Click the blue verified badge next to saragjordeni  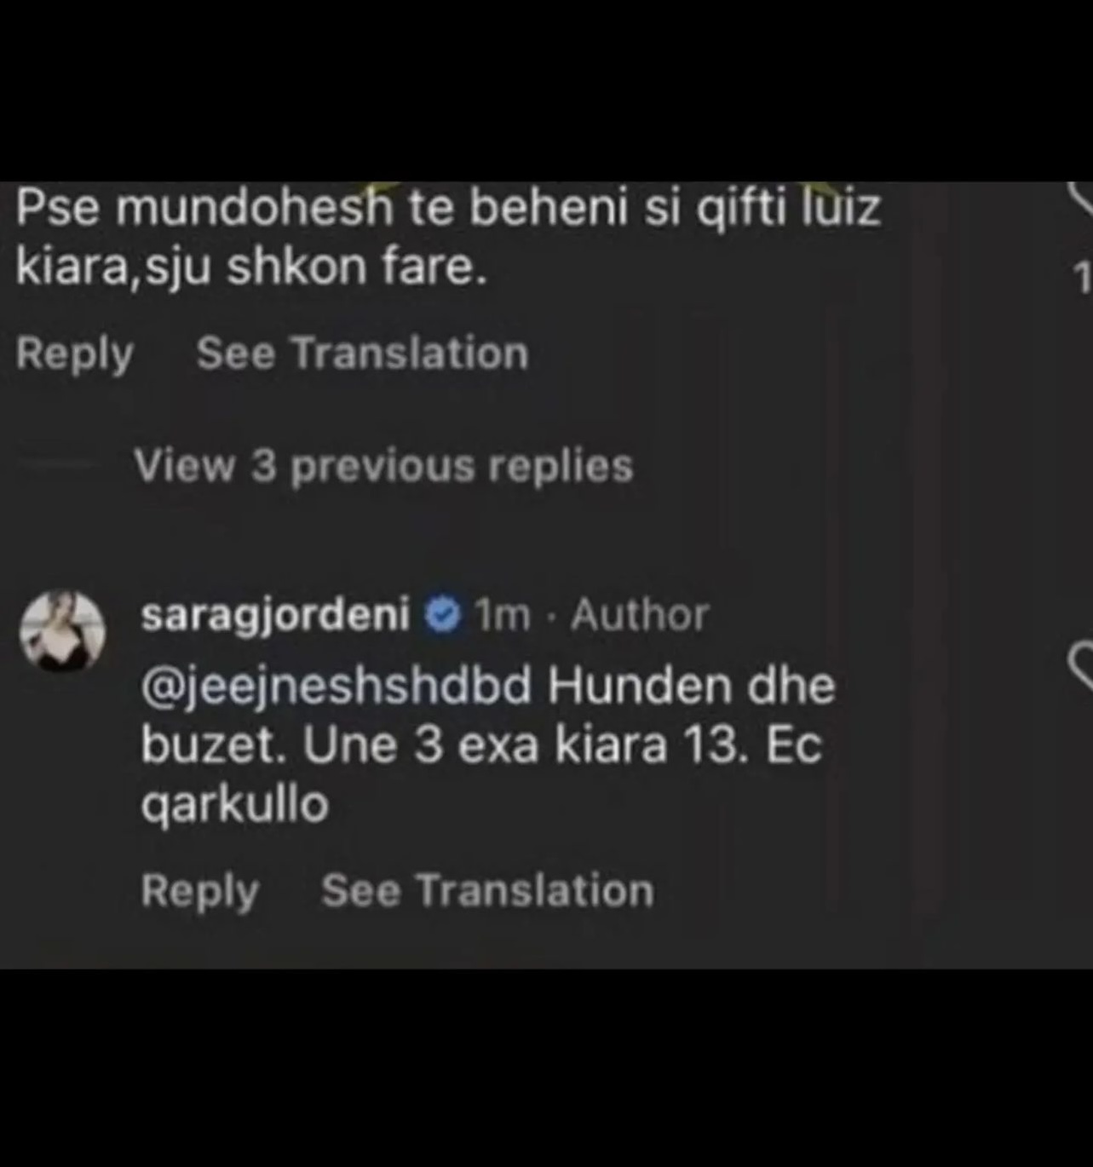(x=443, y=615)
